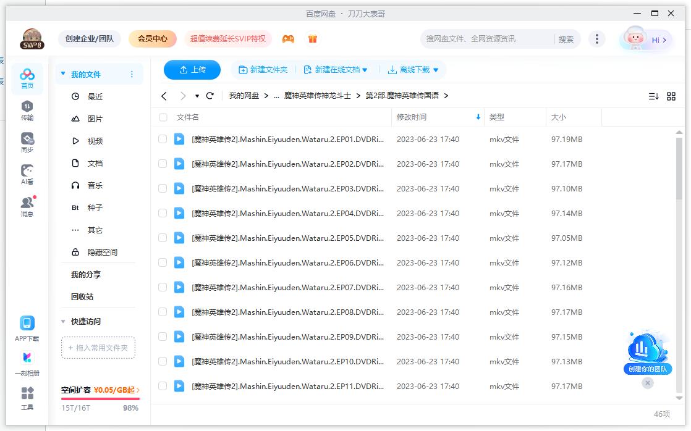Open the 传输 transfer sidebar icon

pyautogui.click(x=27, y=111)
